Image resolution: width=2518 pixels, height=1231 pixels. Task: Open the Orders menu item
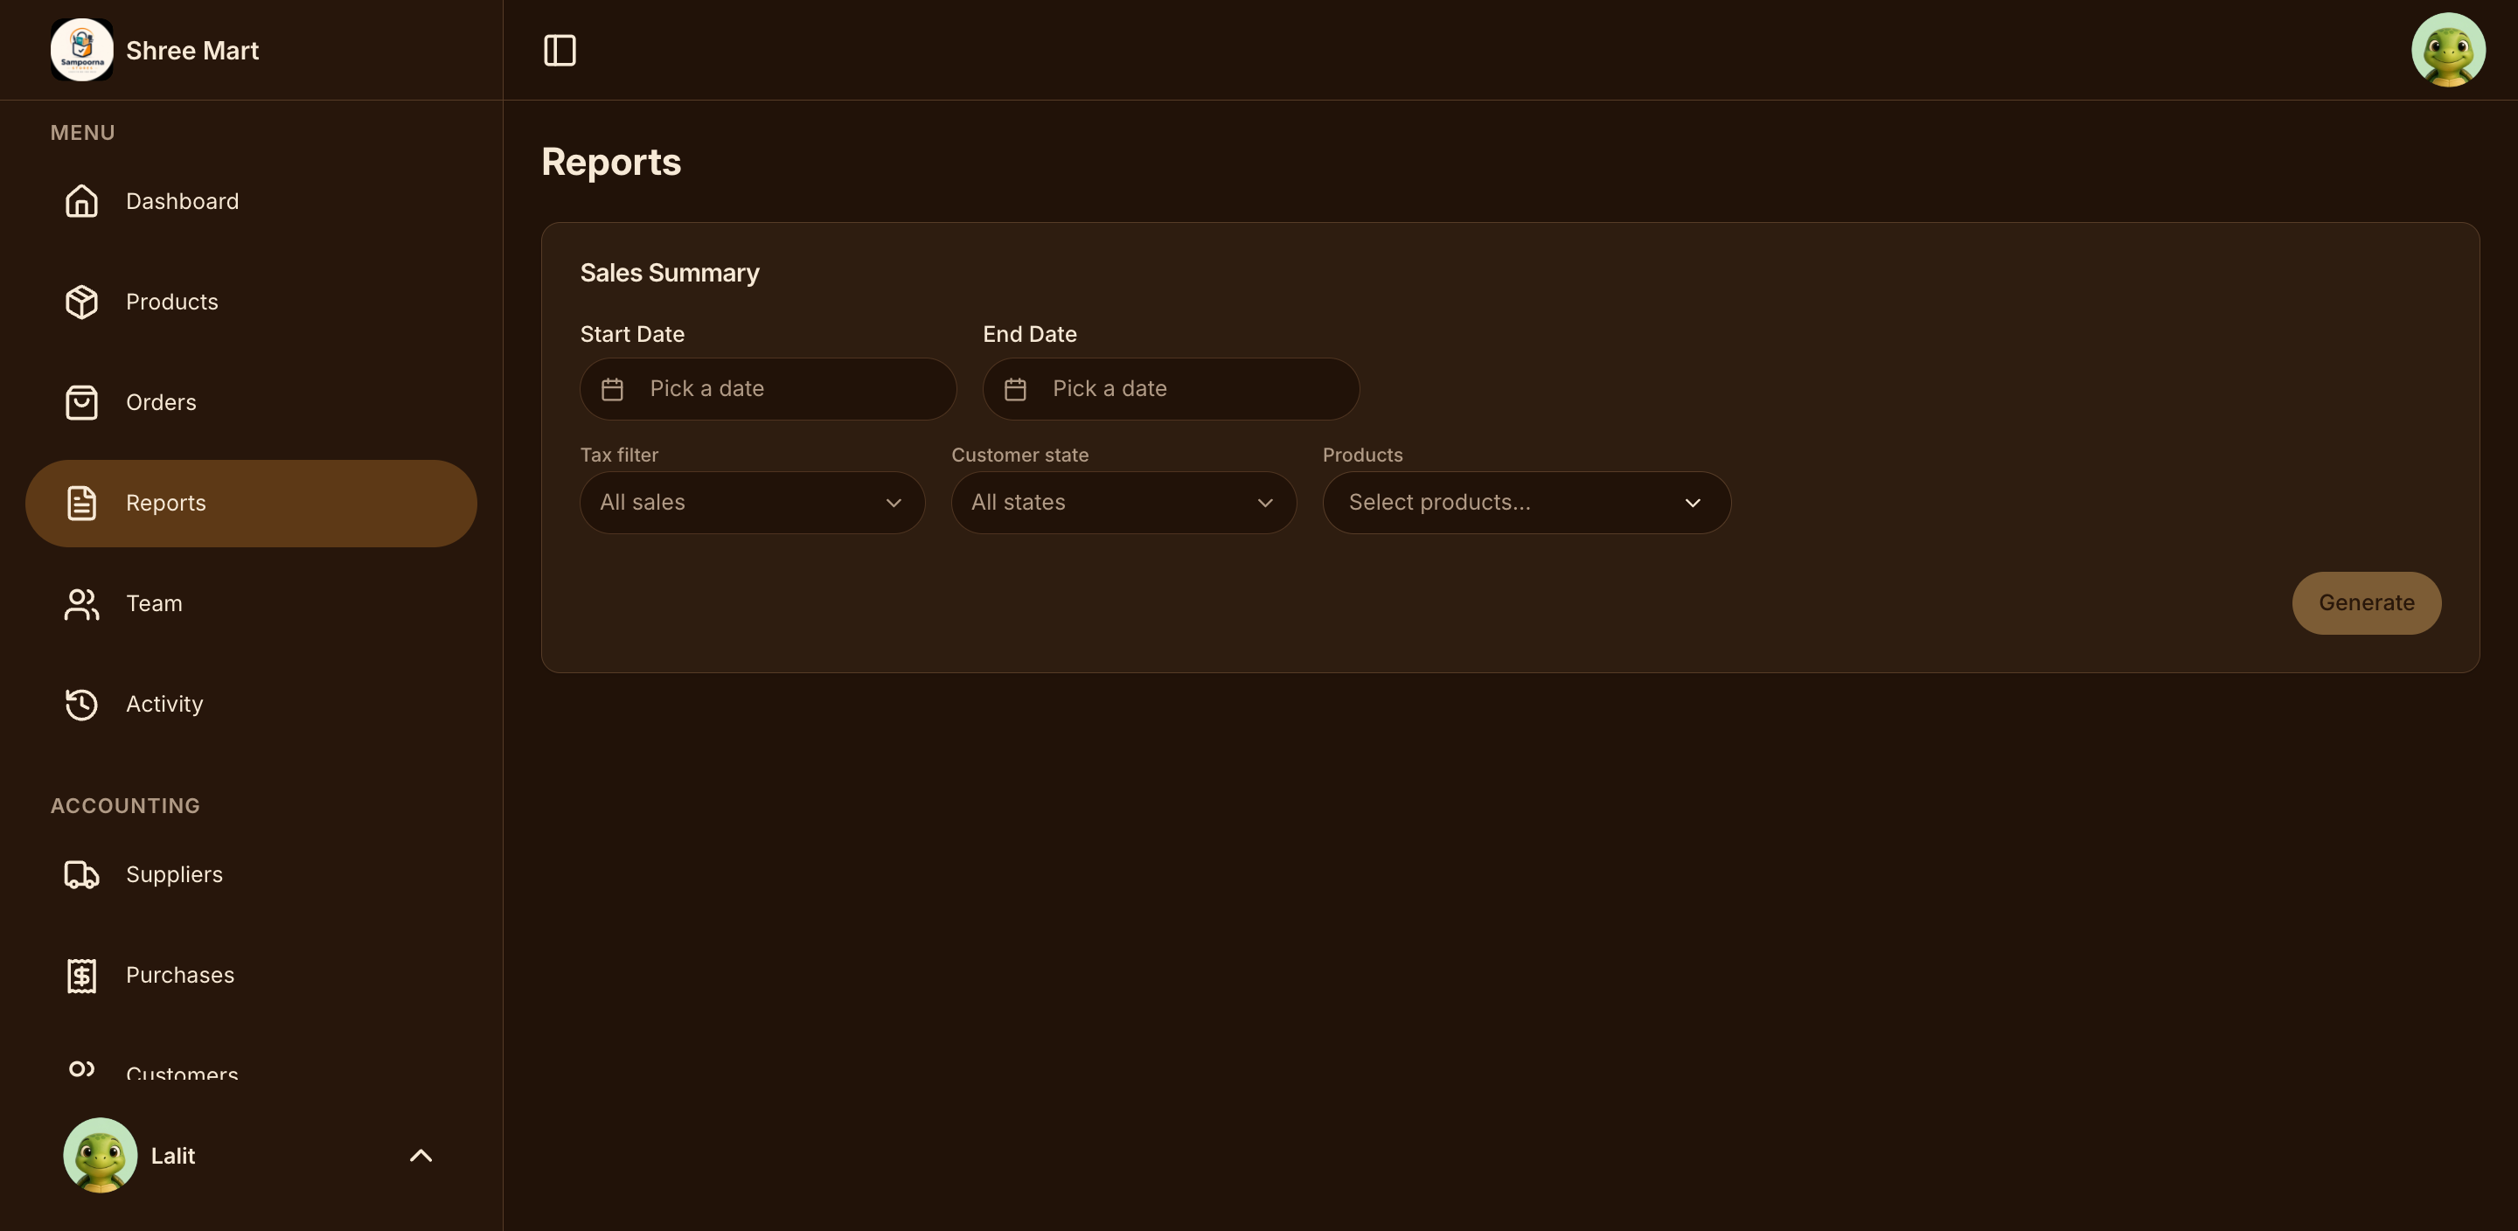[251, 402]
